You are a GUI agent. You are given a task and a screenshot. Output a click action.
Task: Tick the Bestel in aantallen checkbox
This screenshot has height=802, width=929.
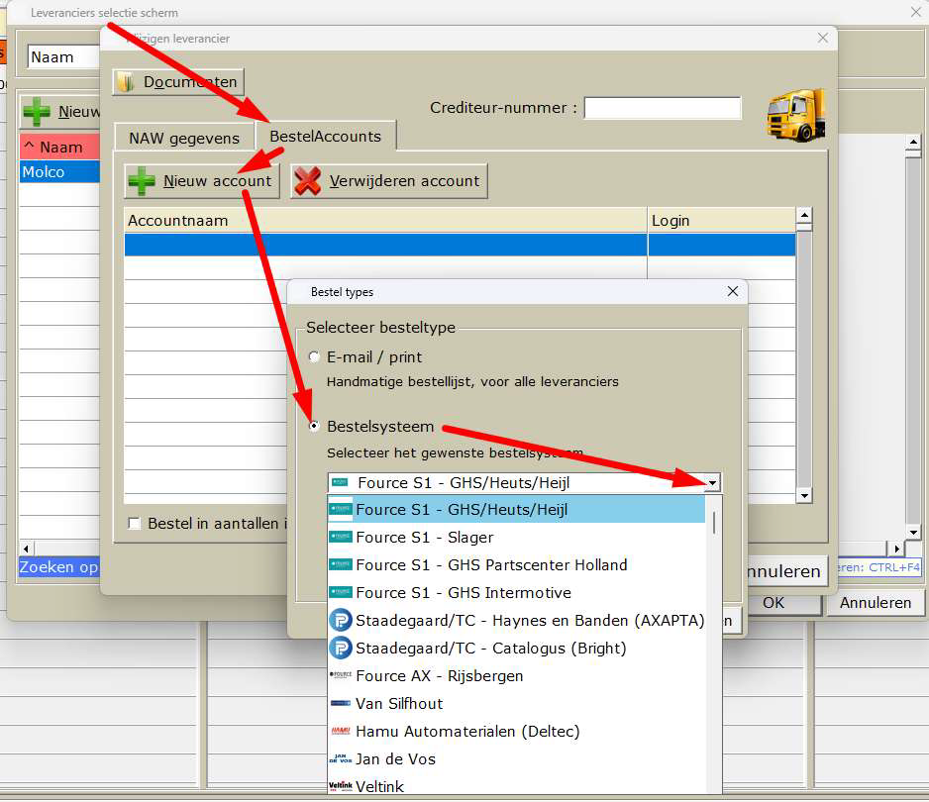135,524
